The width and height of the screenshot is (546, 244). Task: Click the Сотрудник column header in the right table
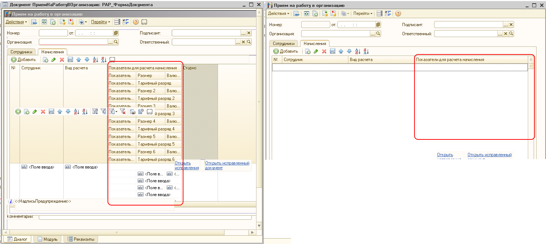click(x=315, y=60)
